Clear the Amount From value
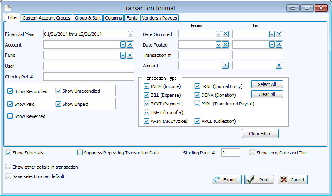 225,65
